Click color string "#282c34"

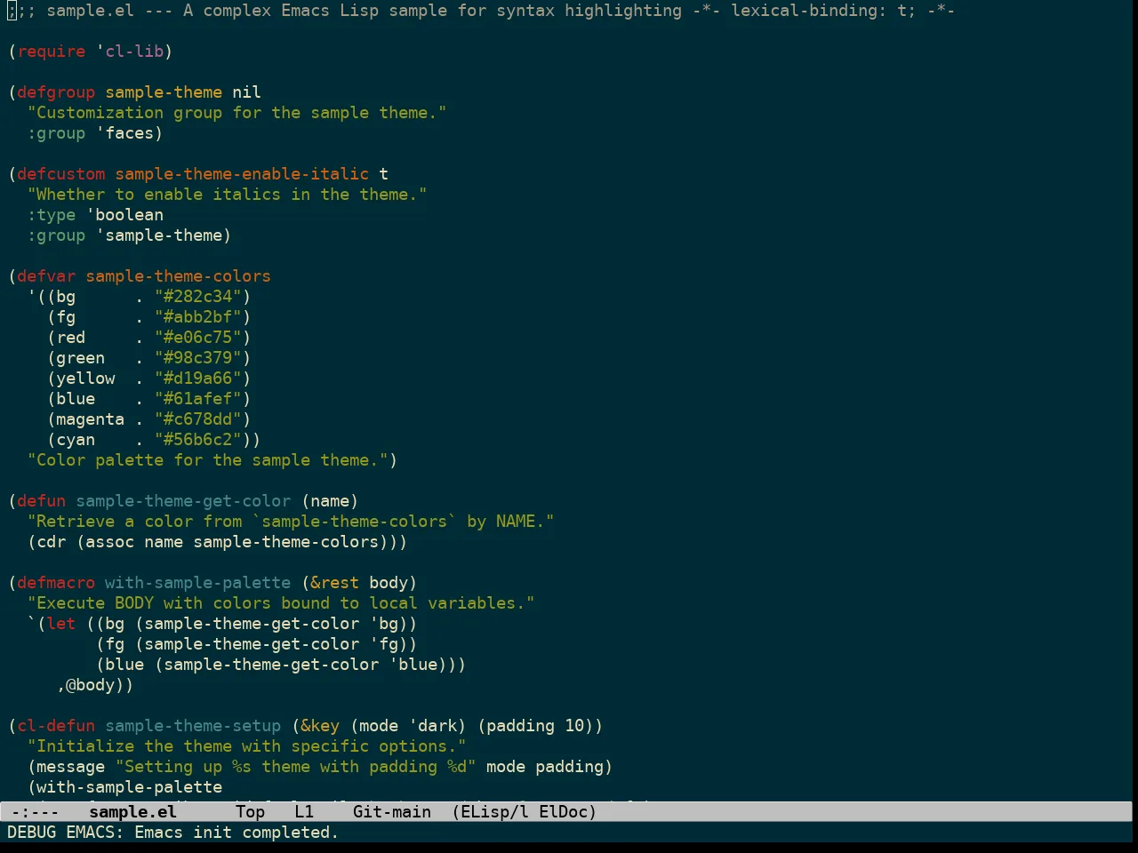198,297
